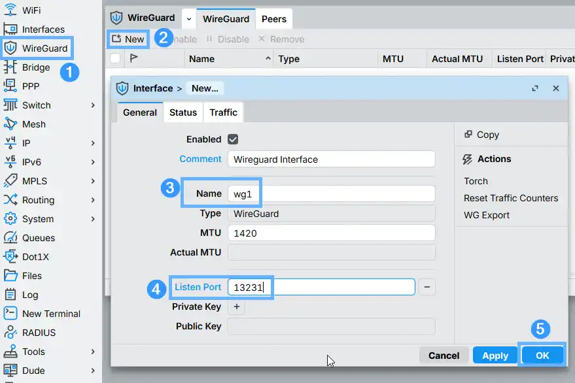Open the General tab in dialog
The image size is (575, 383).
(x=140, y=112)
